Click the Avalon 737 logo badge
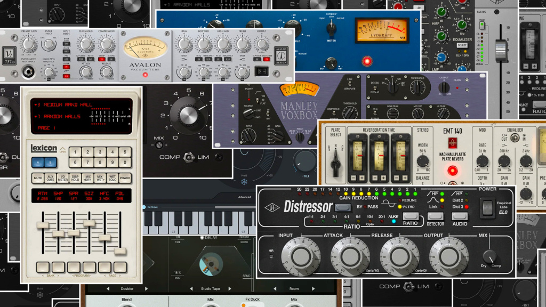Screen dimensions: 546x307 (x=9, y=56)
